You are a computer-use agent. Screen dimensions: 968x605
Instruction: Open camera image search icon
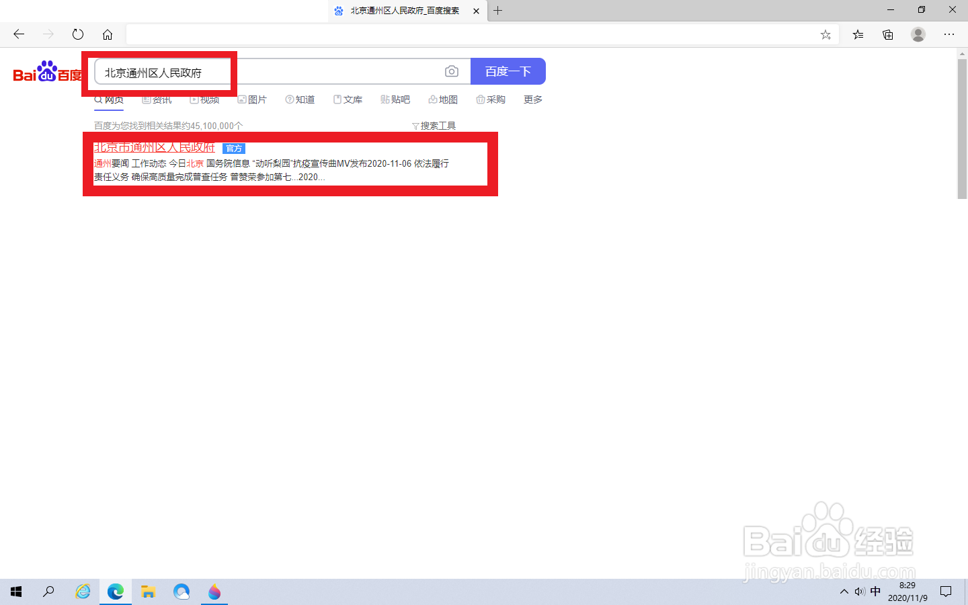tap(452, 71)
